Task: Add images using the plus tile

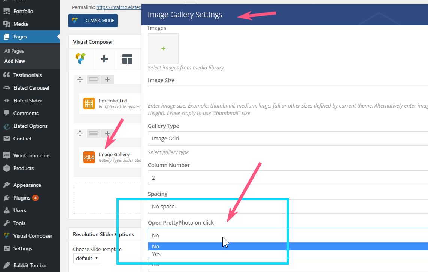Action: click(x=163, y=49)
